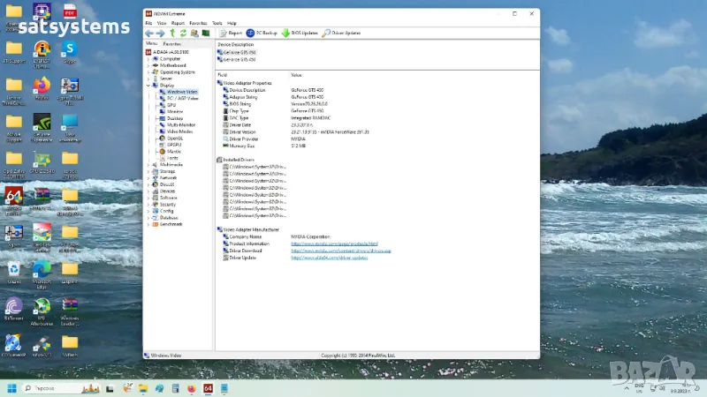The width and height of the screenshot is (707, 397).
Task: Collapse the Display tree node
Action: 148,85
